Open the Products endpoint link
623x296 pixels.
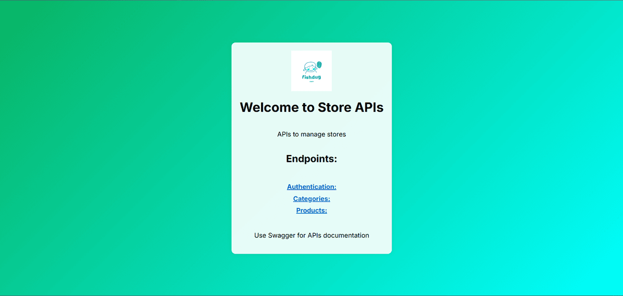311,210
